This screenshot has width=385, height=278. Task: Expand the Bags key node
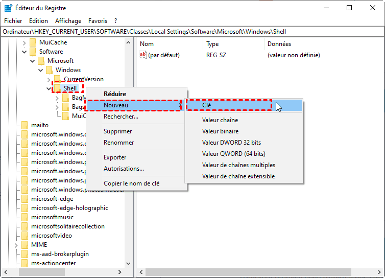point(57,107)
